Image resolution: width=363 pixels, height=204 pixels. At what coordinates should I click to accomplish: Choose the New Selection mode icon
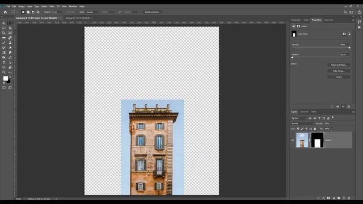(23, 12)
